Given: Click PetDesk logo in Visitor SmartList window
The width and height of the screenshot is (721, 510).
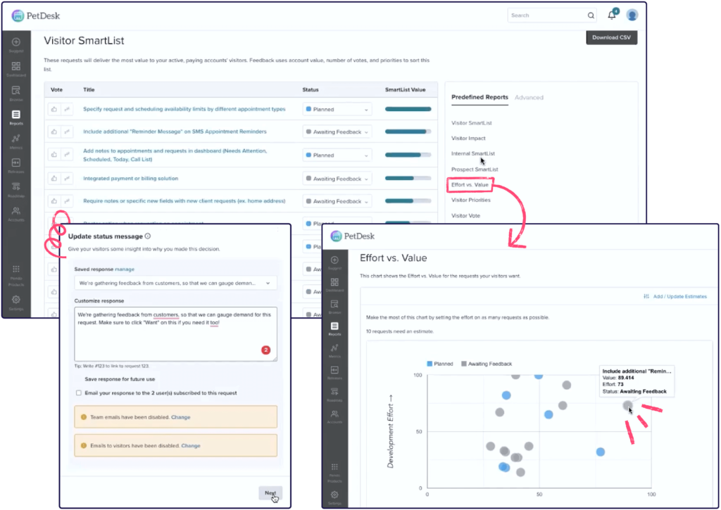Looking at the screenshot, I should pos(36,15).
